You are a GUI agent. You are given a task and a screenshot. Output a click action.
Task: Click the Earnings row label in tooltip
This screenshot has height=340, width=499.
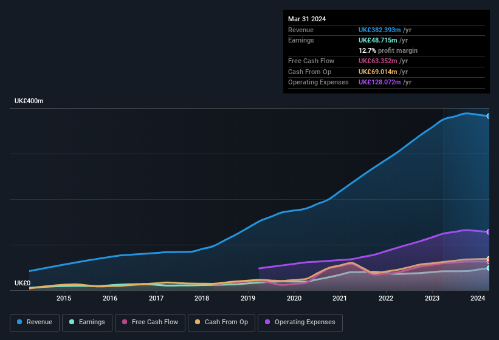pyautogui.click(x=301, y=40)
